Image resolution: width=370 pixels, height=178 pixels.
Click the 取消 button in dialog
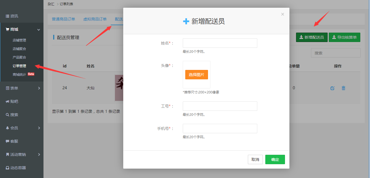point(255,159)
